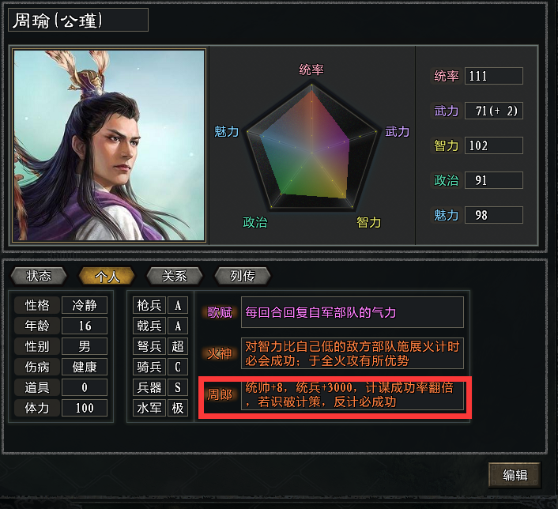558x509 pixels.
Task: Select the 水军 rating 极 cell
Action: tap(178, 408)
